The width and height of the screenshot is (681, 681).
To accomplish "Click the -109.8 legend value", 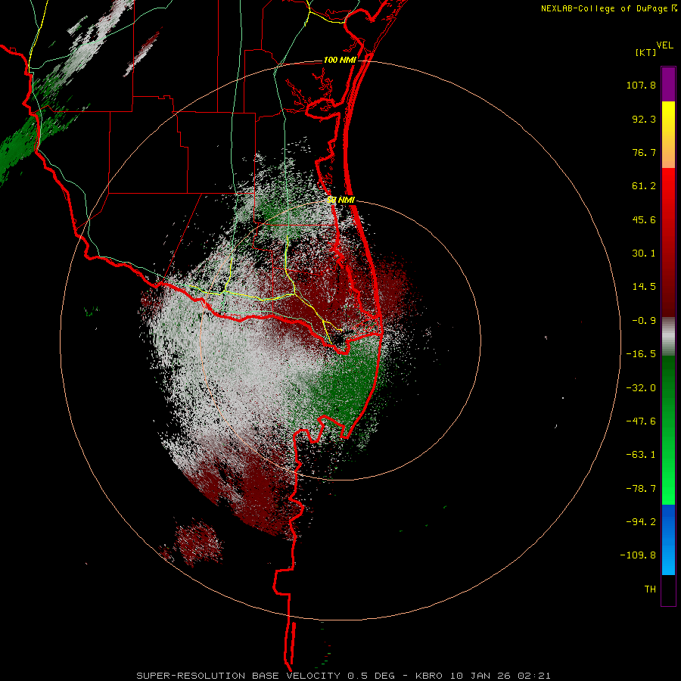I will 638,555.
